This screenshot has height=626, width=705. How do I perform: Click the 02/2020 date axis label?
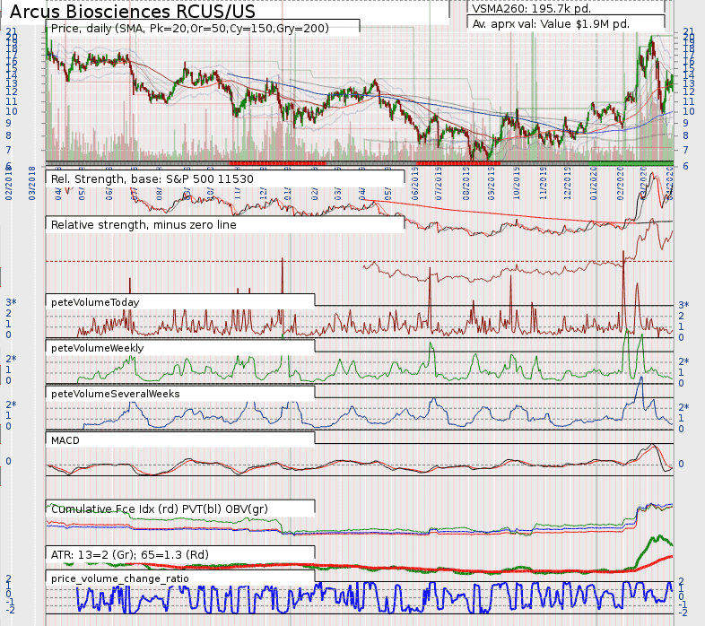click(x=620, y=183)
